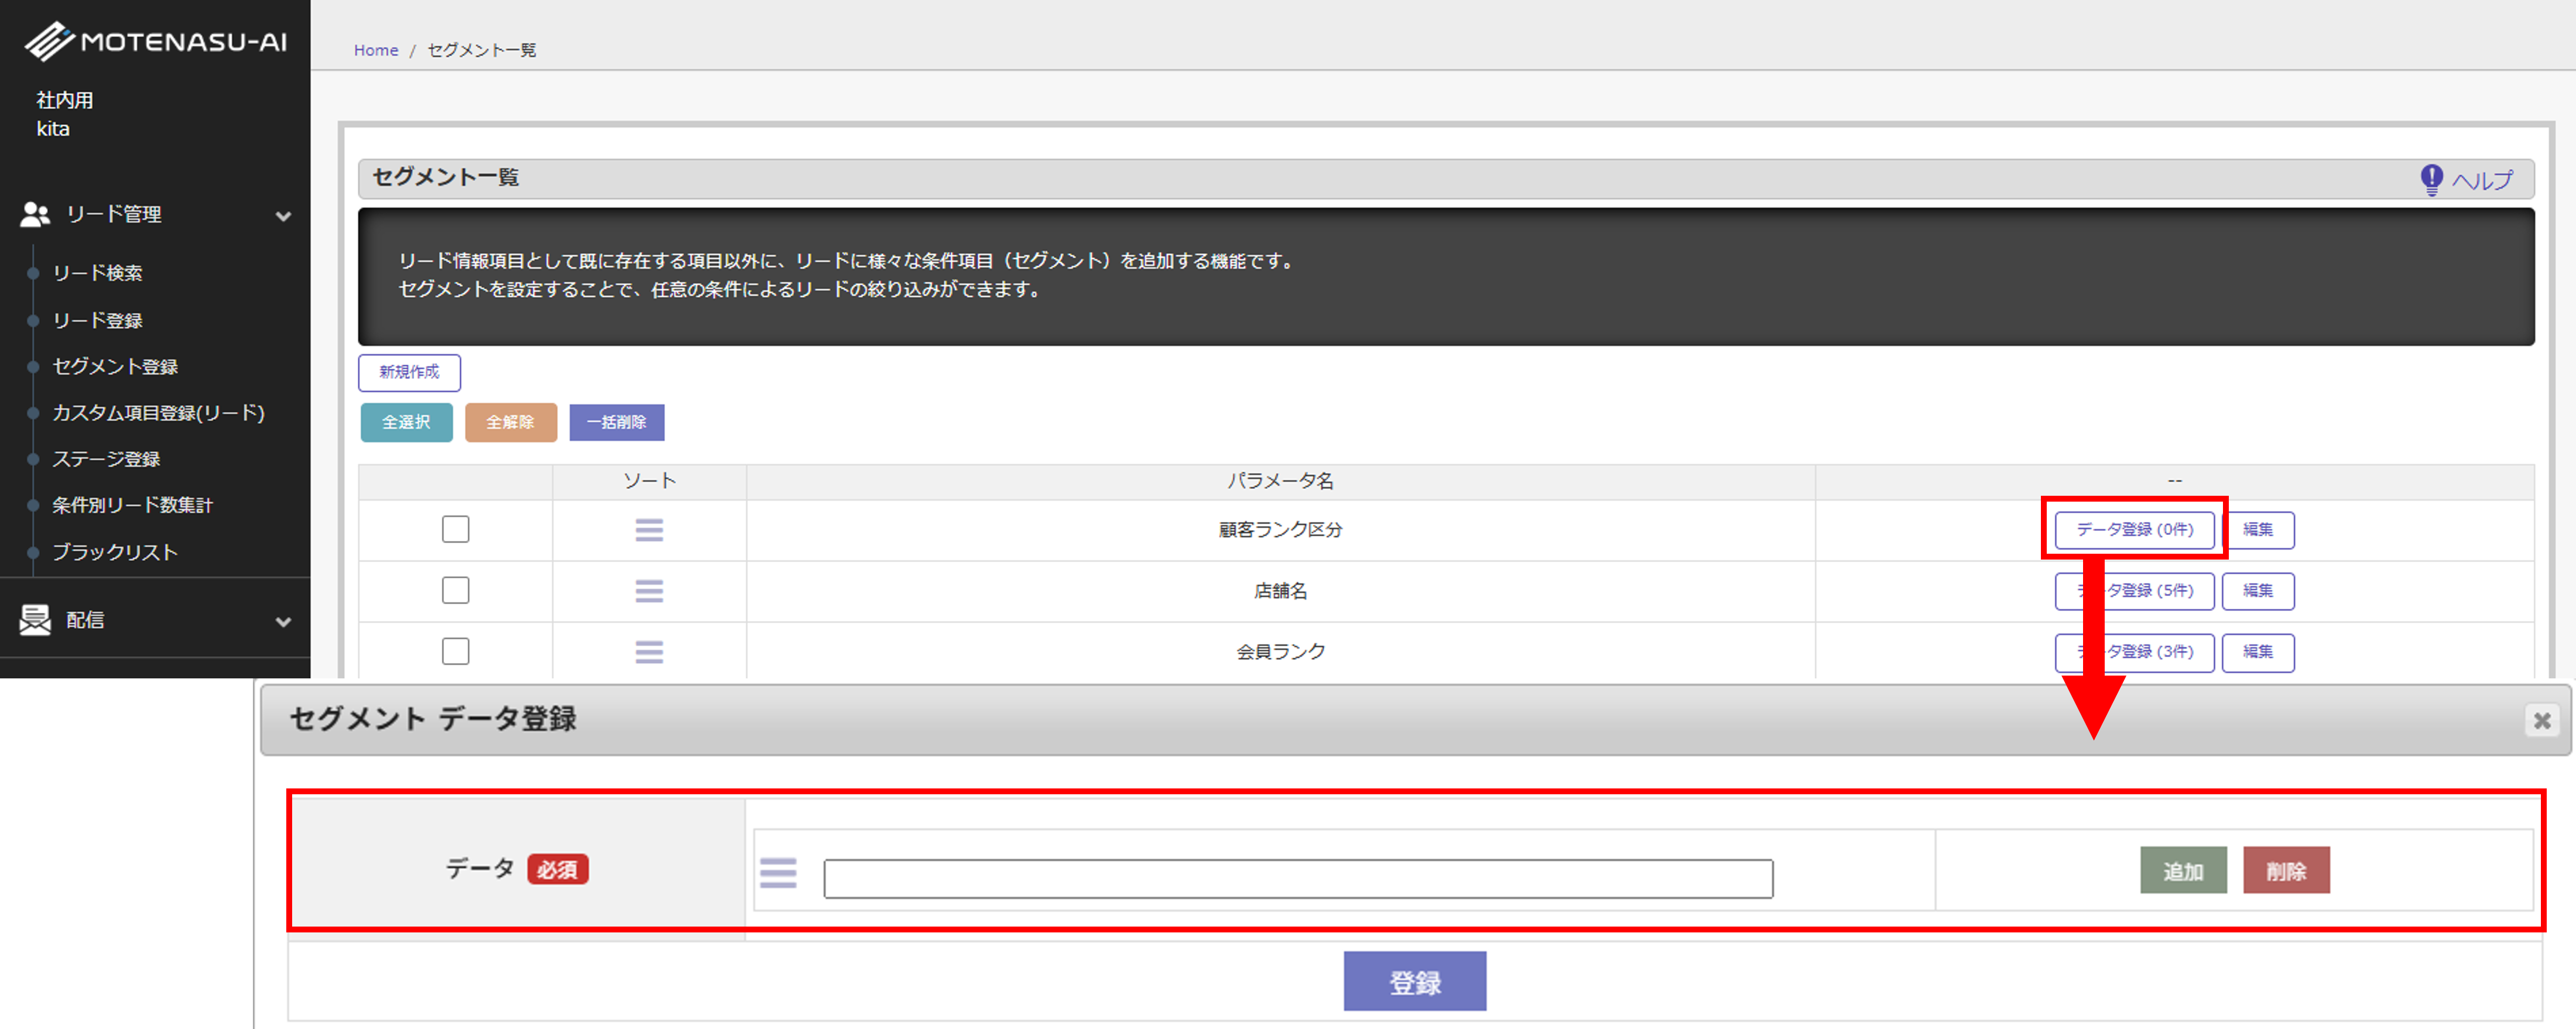
Task: Click the green 追加 button
Action: [2183, 871]
